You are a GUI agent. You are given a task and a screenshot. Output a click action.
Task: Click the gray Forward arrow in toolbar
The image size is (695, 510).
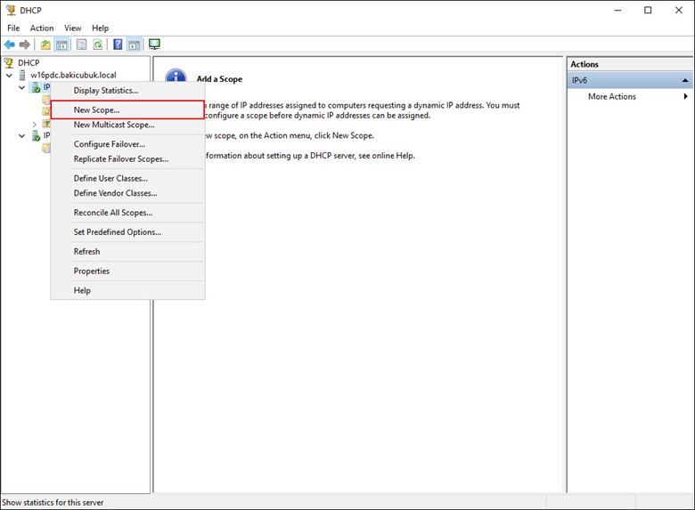pyautogui.click(x=24, y=45)
